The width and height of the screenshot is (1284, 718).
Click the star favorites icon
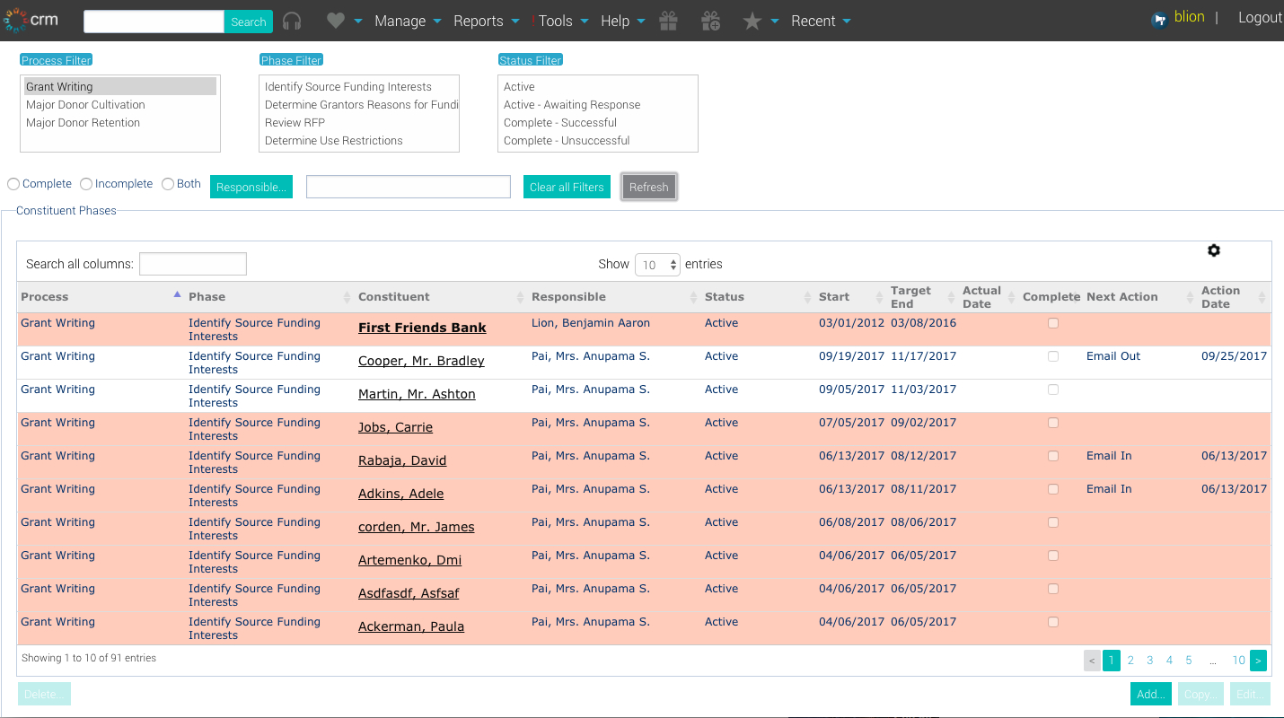pyautogui.click(x=752, y=21)
